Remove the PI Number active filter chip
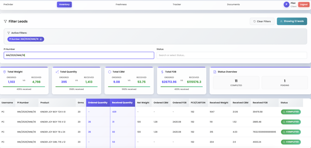Screen dimensions: 311x148 pos(41,39)
